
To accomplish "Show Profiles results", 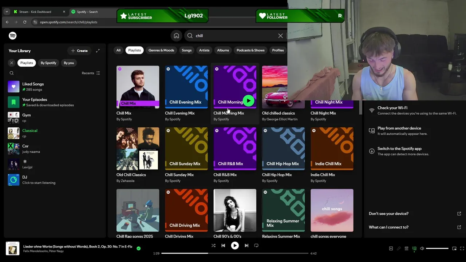I will [278, 50].
